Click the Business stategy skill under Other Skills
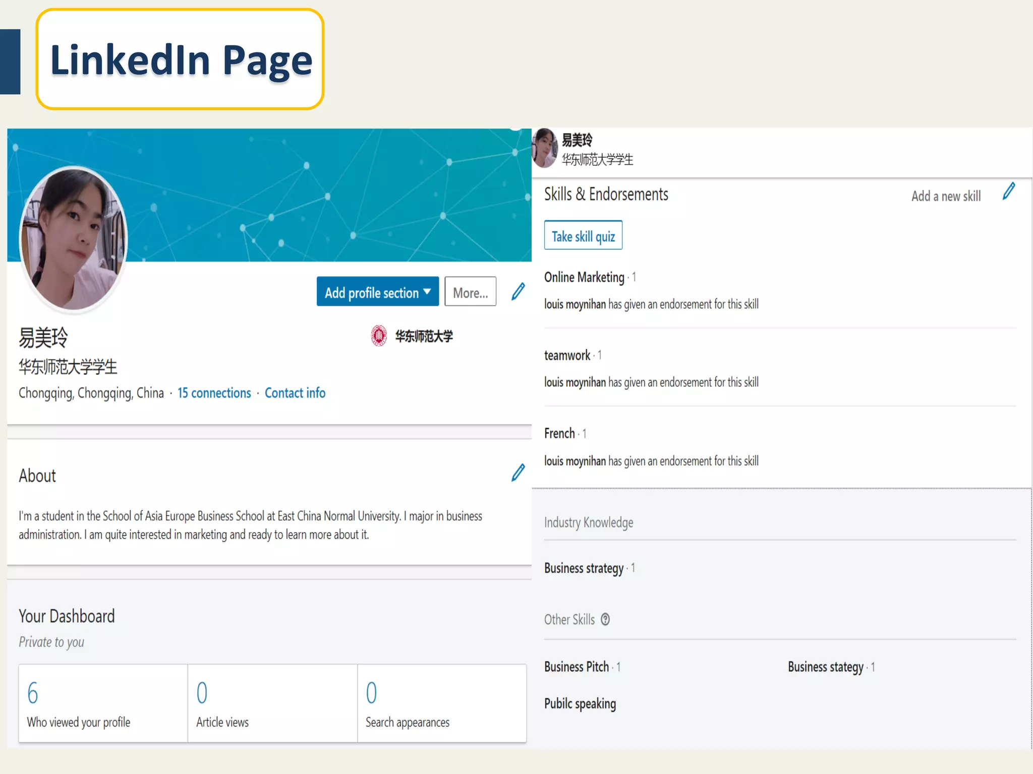This screenshot has width=1033, height=774. [826, 667]
